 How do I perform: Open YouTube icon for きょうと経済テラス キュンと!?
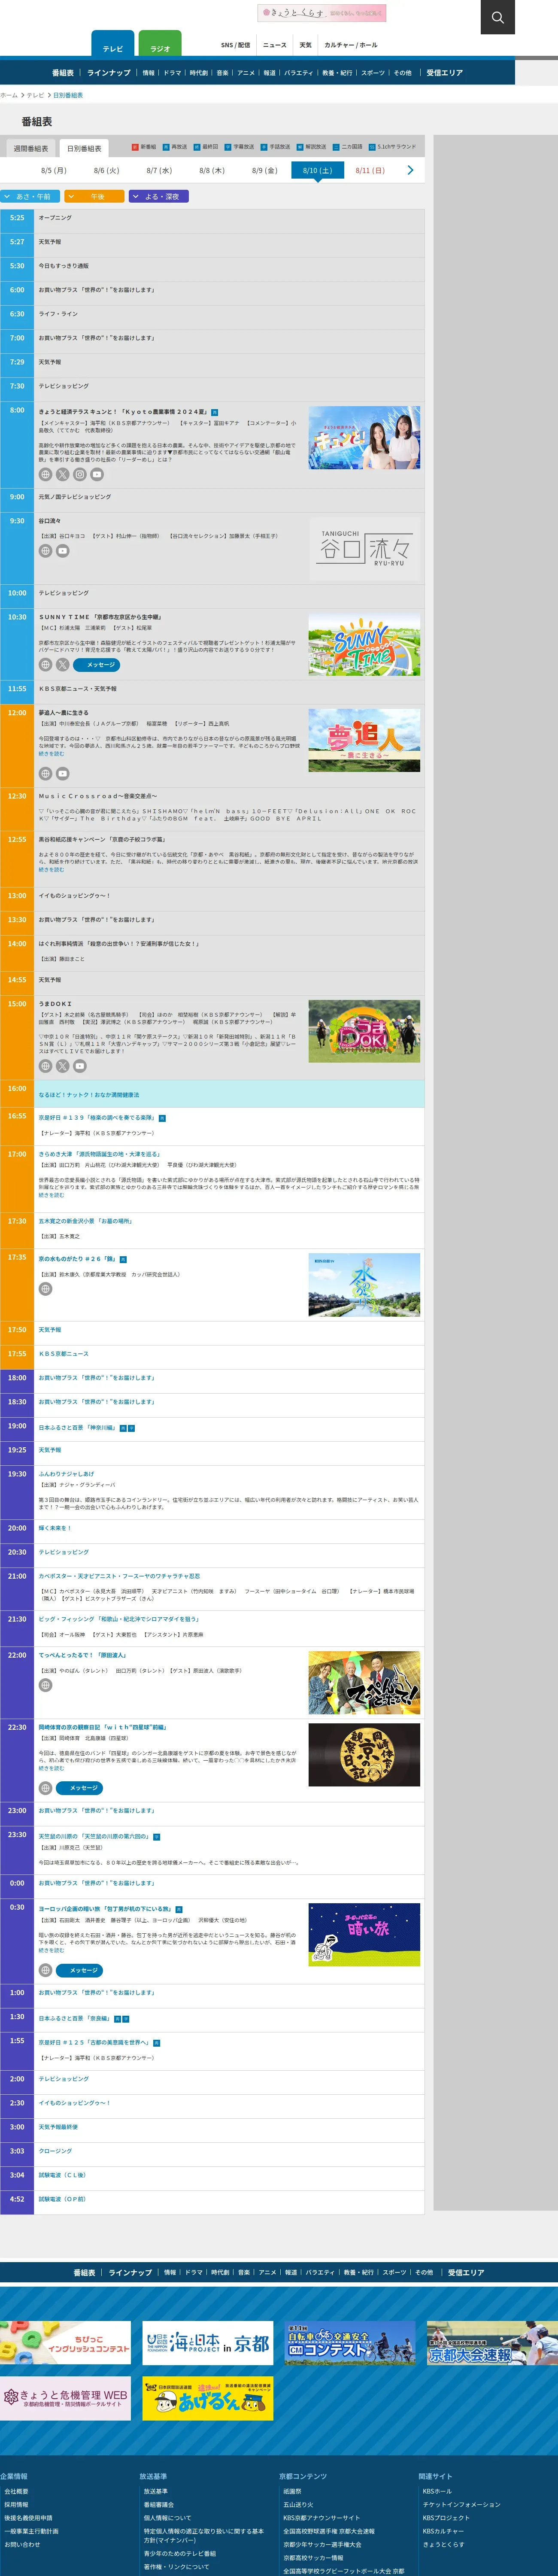point(96,475)
